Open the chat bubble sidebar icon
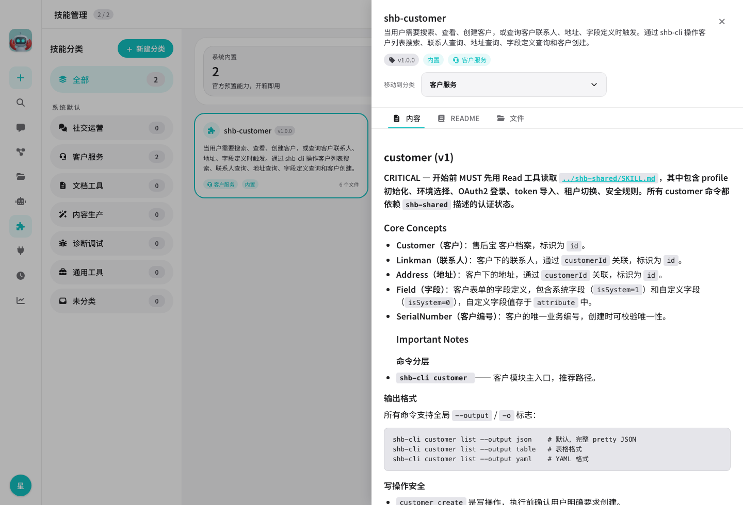 click(21, 127)
